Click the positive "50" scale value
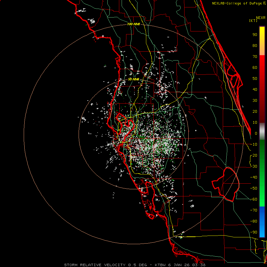267x267 pixels. pos(255,79)
